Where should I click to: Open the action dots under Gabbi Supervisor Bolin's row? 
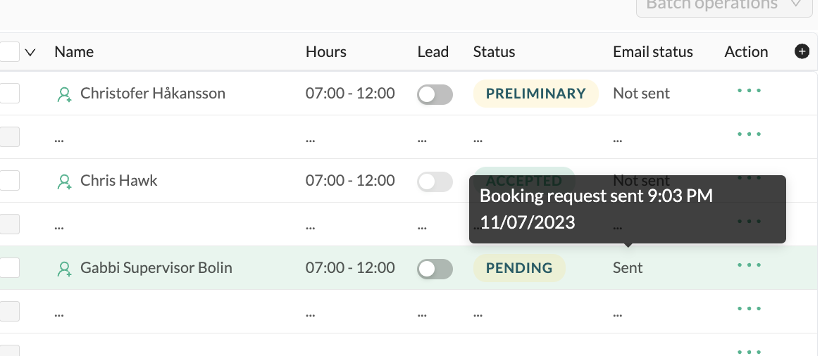(749, 309)
